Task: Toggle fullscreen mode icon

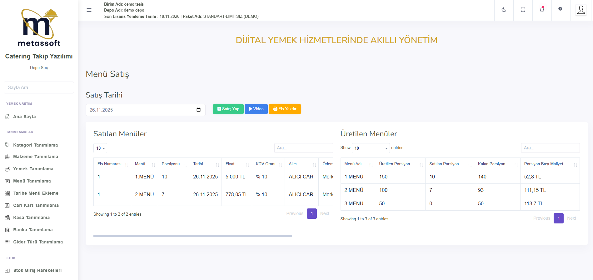Action: click(x=523, y=10)
